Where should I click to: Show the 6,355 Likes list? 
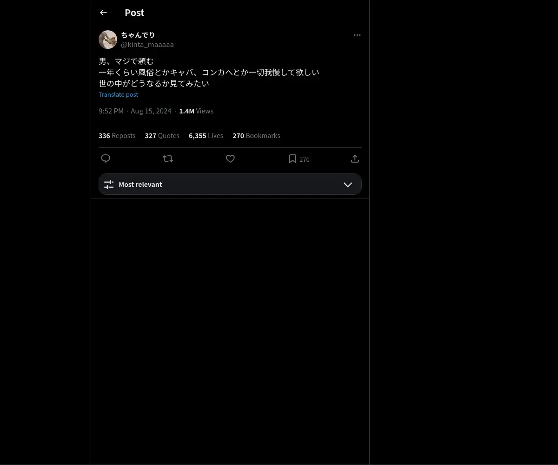tap(206, 136)
